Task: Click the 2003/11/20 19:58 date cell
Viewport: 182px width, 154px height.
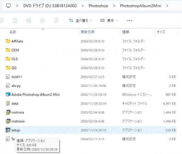Action: [x=93, y=86]
